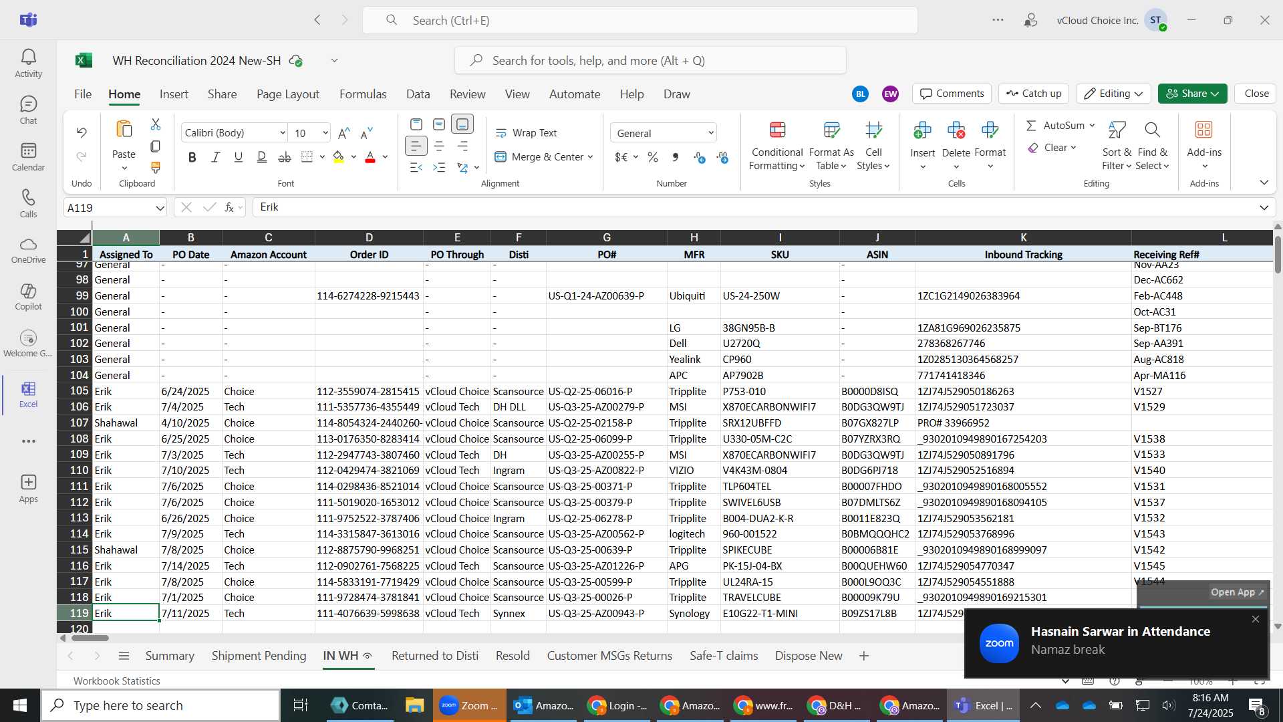
Task: Open the all sheets list menu icon
Action: click(x=124, y=656)
